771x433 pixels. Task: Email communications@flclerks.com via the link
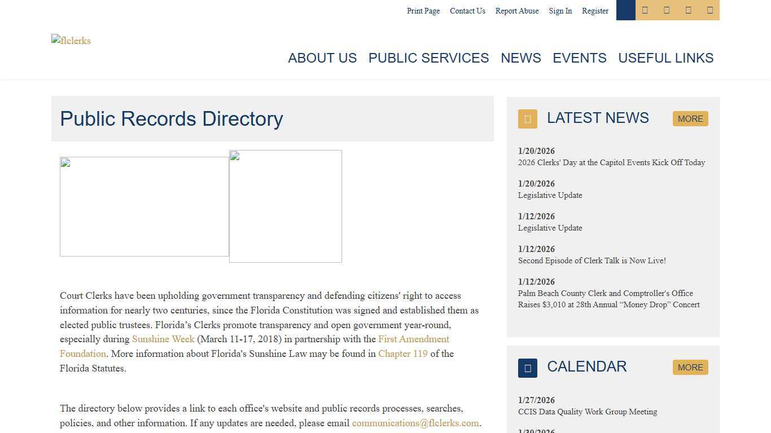415,423
